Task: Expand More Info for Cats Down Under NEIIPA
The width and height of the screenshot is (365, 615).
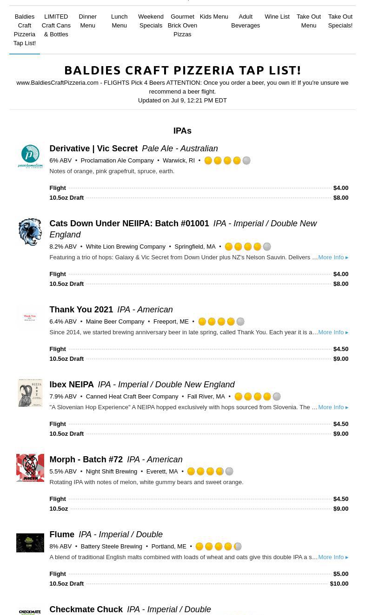Action: click(333, 257)
